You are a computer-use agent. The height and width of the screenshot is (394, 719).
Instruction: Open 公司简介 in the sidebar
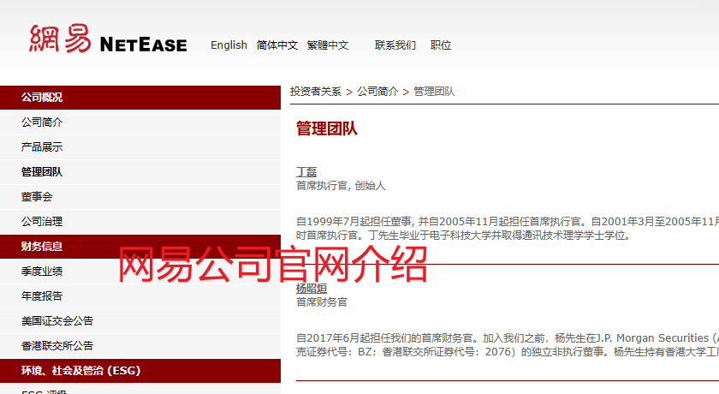tap(140, 122)
